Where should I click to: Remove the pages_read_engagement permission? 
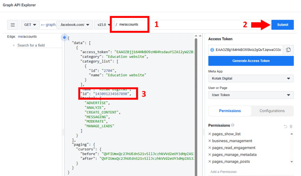click(210, 148)
